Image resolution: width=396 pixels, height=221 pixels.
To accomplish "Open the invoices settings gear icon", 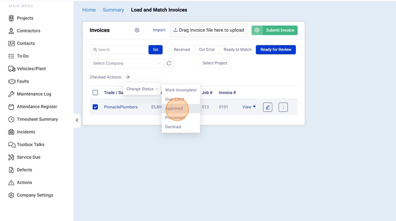I will point(137,30).
